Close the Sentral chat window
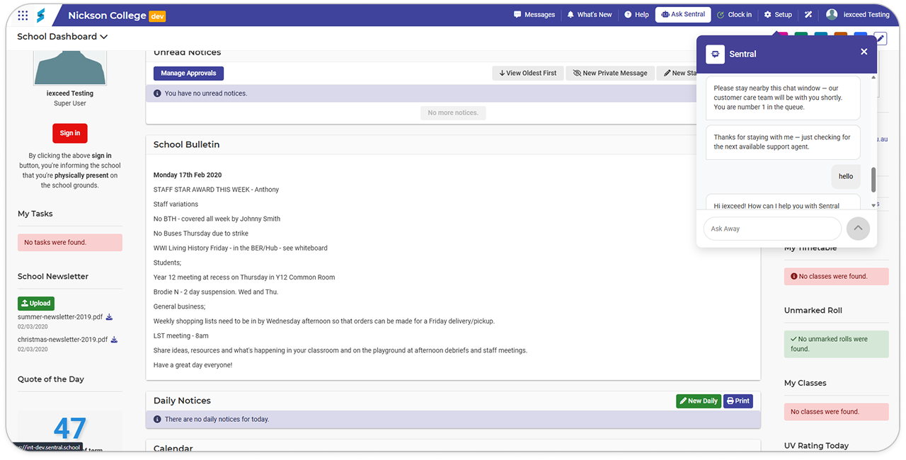906x460 pixels. tap(864, 52)
